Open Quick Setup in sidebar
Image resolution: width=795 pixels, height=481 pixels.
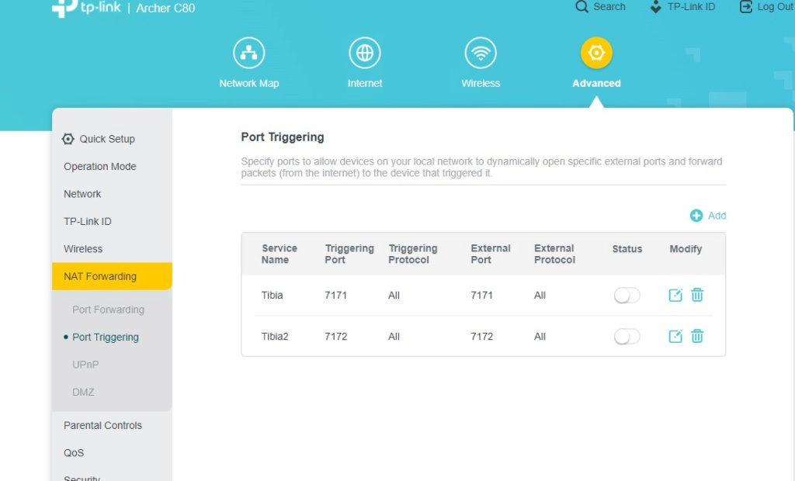[x=107, y=139]
